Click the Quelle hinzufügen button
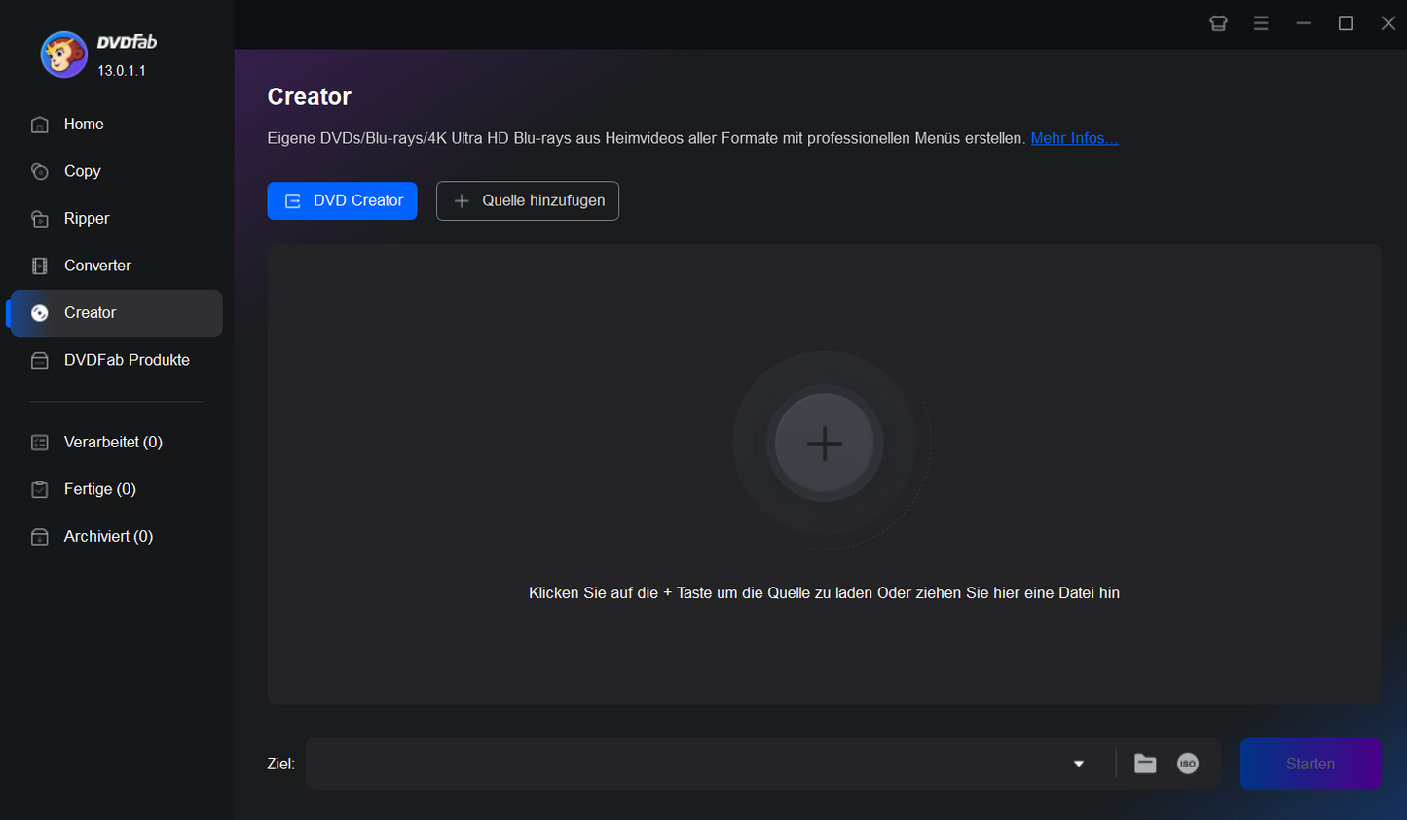 click(x=528, y=200)
